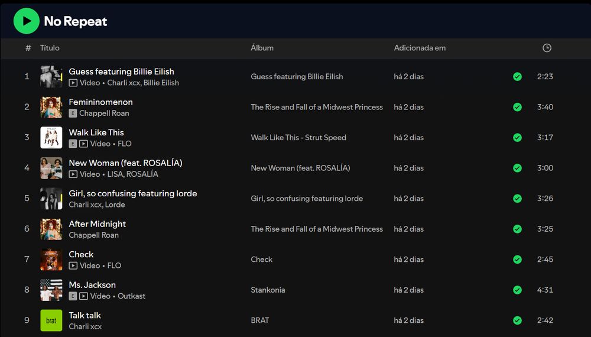Click the Check cover art thumbnail

click(51, 260)
